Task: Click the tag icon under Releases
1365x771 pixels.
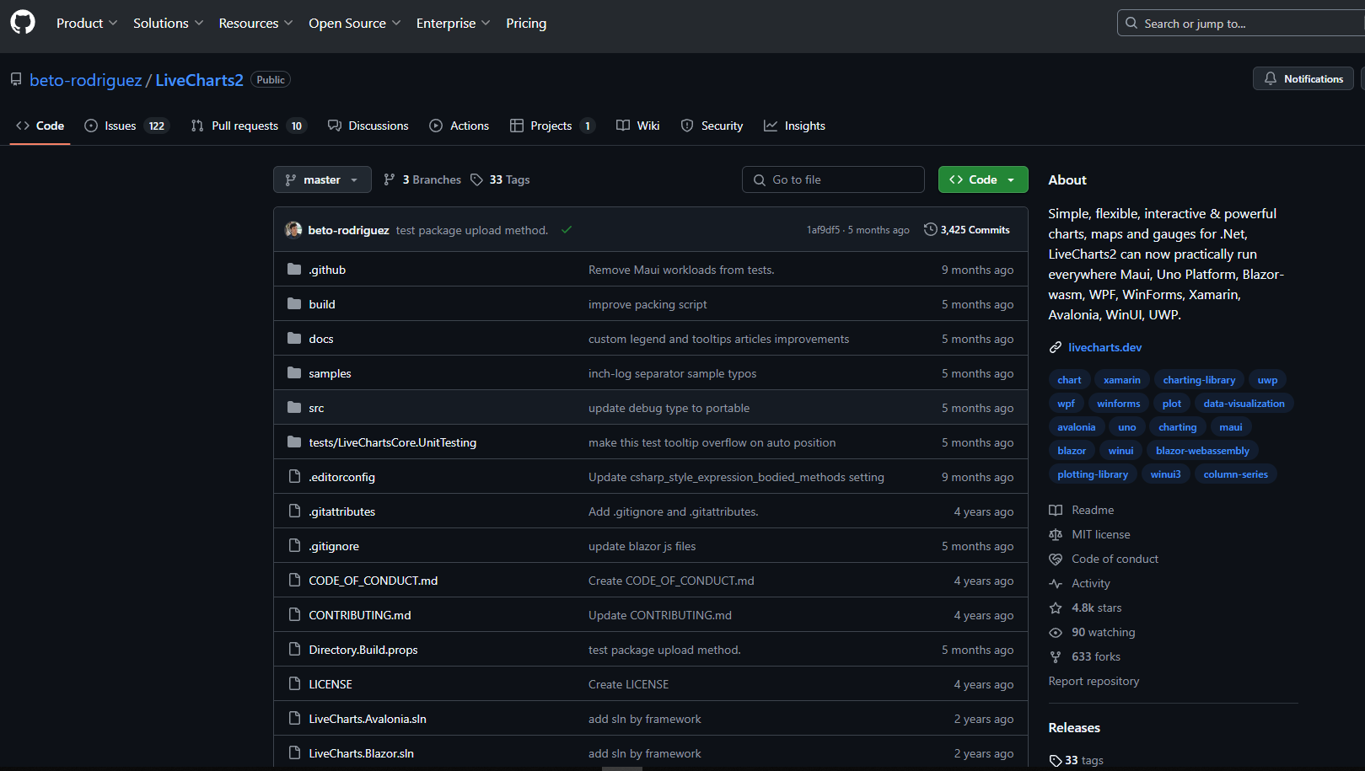Action: (1056, 760)
